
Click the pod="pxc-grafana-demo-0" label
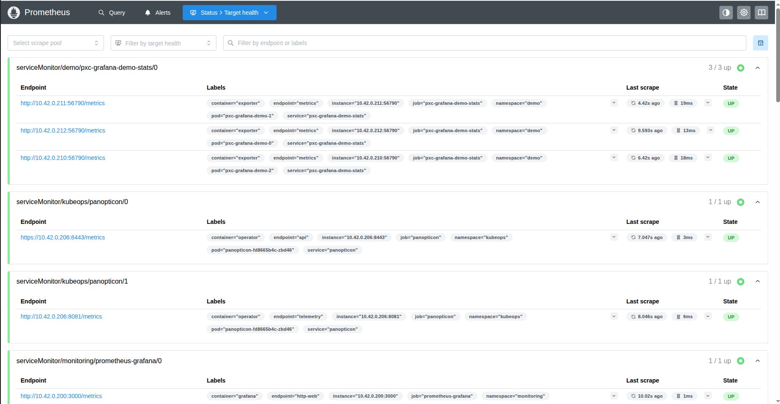(x=242, y=143)
